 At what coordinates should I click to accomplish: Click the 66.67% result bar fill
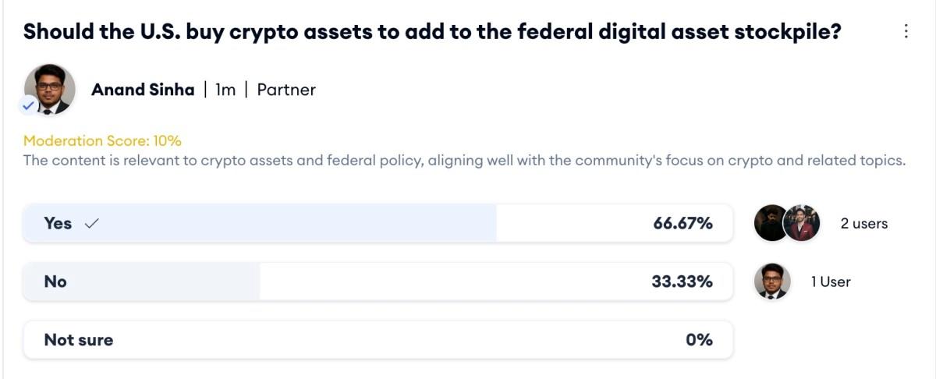click(x=260, y=223)
